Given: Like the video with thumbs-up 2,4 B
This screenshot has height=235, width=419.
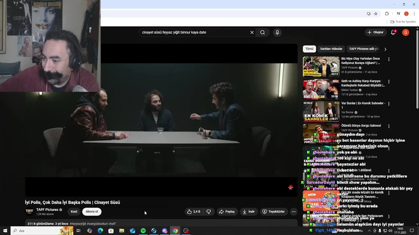Looking at the screenshot, I should click(193, 212).
